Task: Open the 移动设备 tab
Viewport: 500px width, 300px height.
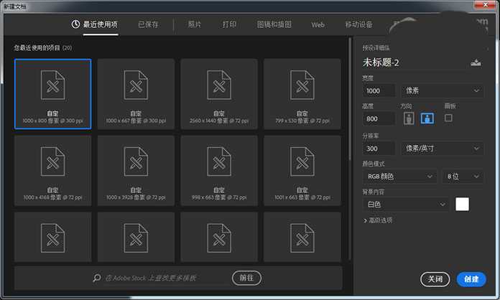Action: point(358,24)
